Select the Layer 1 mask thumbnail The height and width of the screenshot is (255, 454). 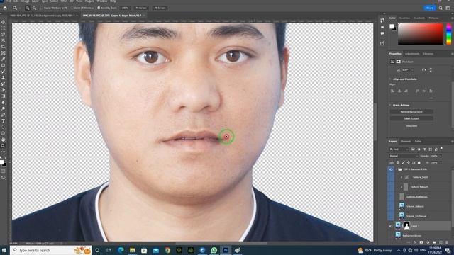pos(406,226)
